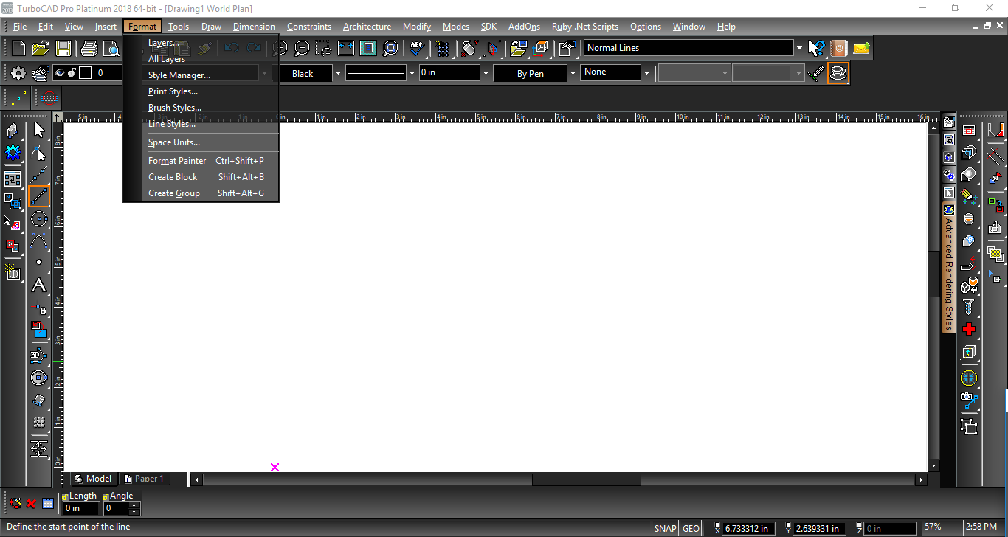Screen dimensions: 1008x537
Task: Toggle SNAP mode in status bar
Action: pos(665,528)
